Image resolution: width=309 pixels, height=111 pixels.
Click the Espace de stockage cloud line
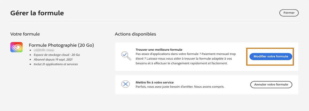point(57,55)
